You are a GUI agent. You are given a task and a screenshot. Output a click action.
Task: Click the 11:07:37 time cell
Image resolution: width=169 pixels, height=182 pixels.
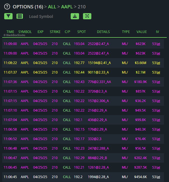pos(10,72)
